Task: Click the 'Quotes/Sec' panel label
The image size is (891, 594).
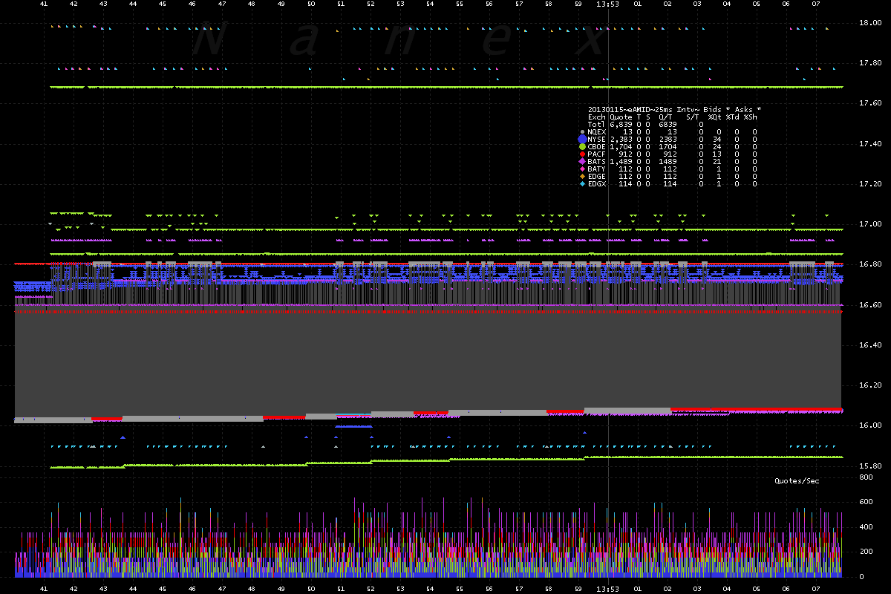Action: pos(797,481)
